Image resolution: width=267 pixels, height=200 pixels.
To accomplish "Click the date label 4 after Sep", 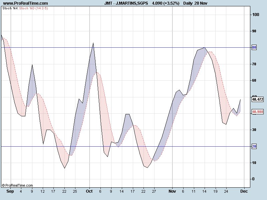I will (21, 191).
